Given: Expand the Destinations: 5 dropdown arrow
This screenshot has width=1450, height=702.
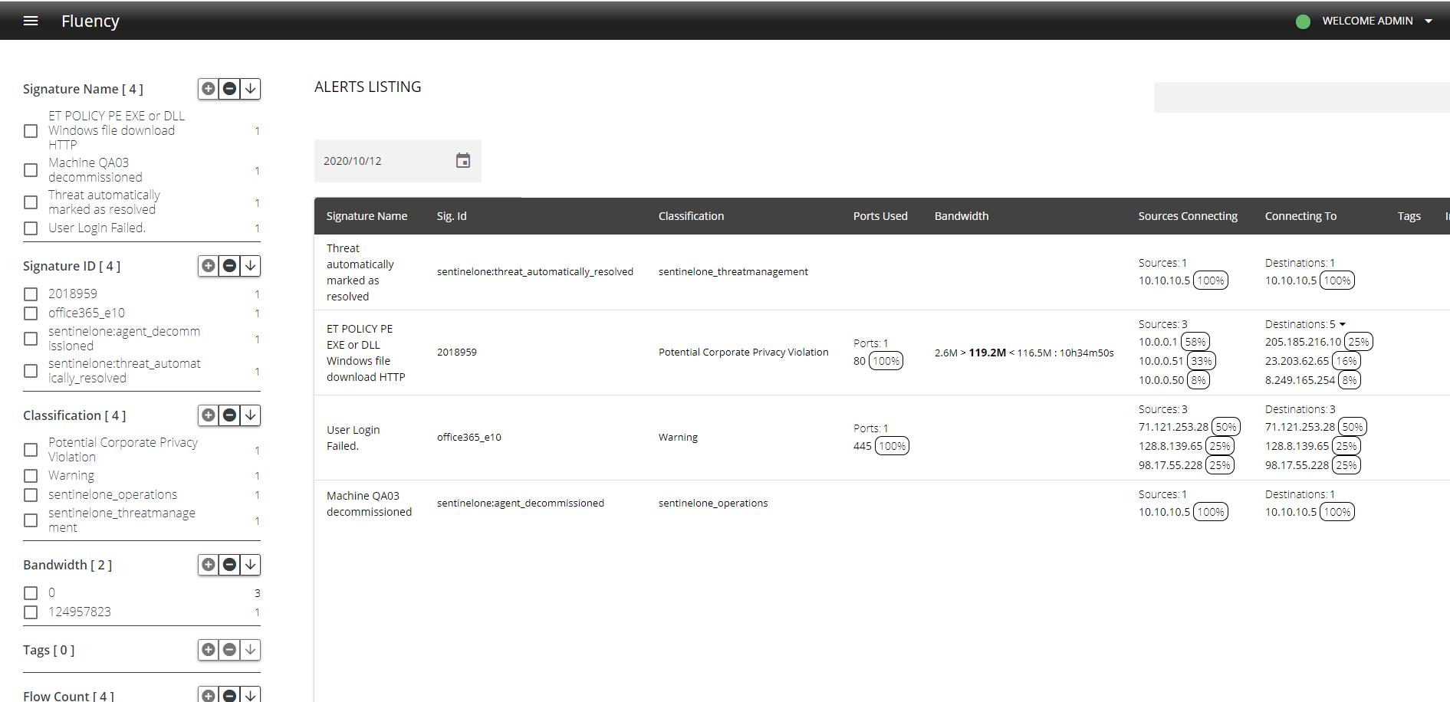Looking at the screenshot, I should (x=1343, y=324).
